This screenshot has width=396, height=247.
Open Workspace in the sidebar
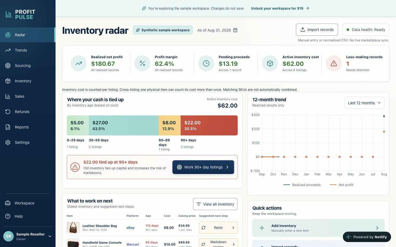[28, 203]
